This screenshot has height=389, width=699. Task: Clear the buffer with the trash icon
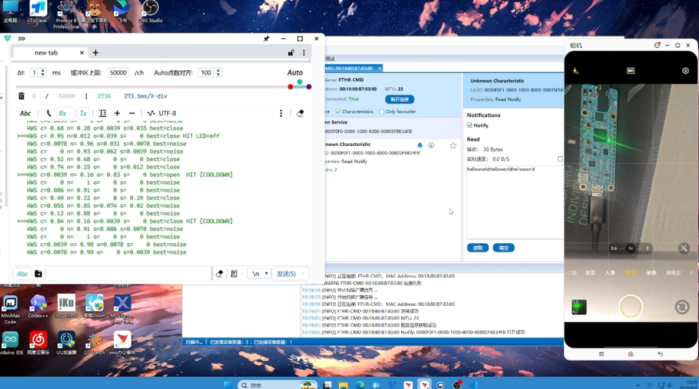[21, 96]
